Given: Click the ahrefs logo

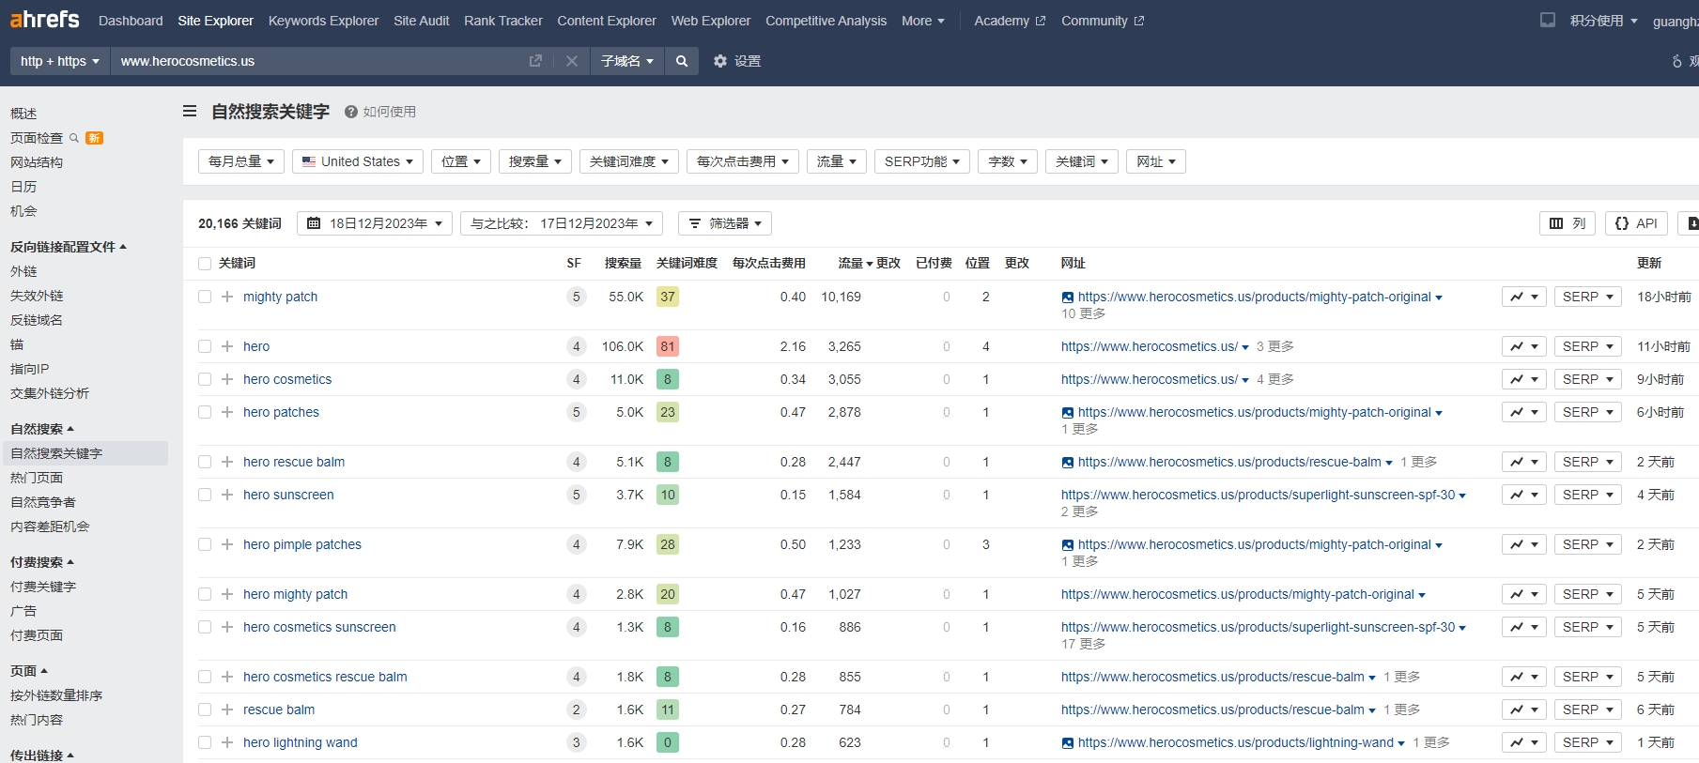Looking at the screenshot, I should click(x=44, y=20).
